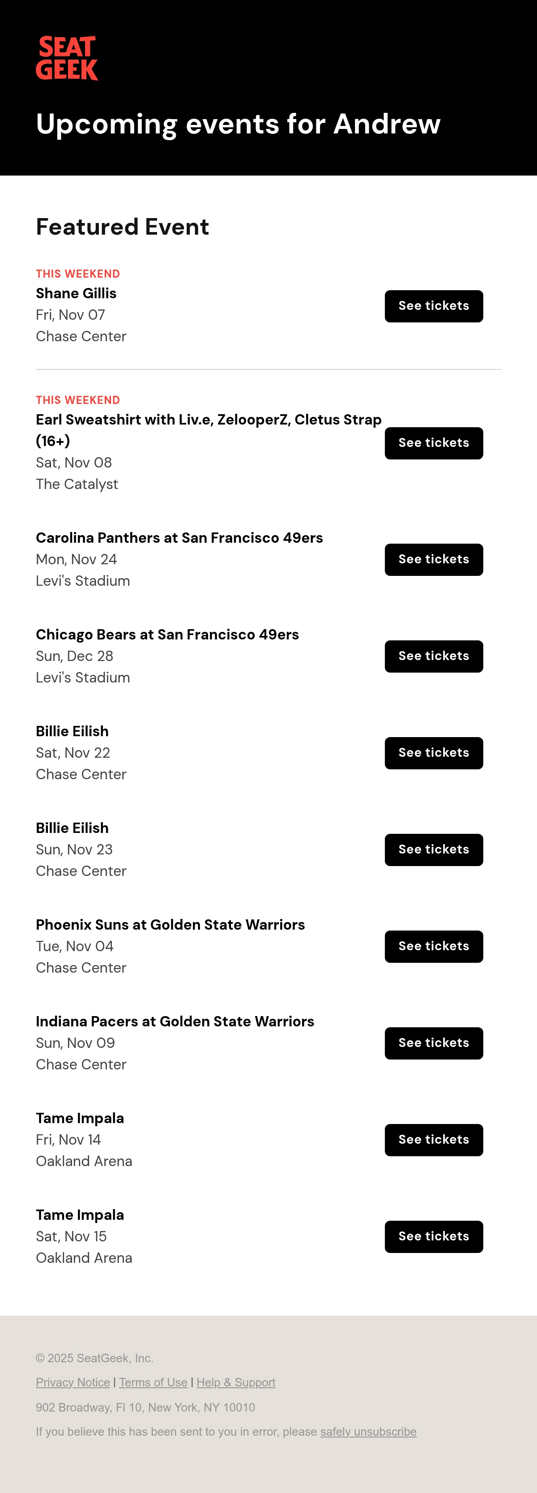Screen dimensions: 537x1493
Task: Click the SeatGeek logo
Action: tap(67, 58)
